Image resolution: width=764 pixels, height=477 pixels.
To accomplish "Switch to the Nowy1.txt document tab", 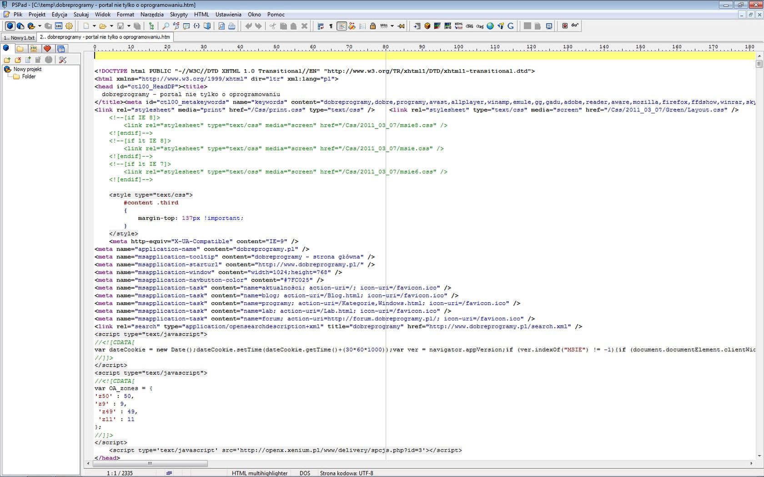I will [18, 38].
